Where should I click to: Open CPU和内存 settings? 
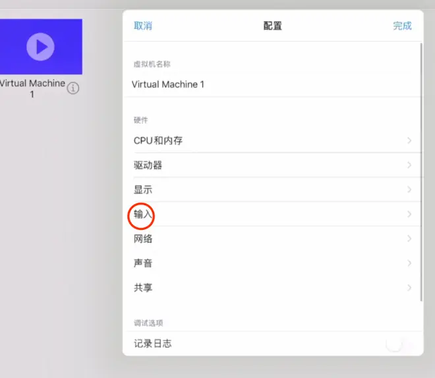click(x=272, y=140)
